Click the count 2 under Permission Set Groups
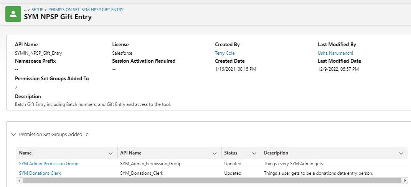 tap(16, 88)
